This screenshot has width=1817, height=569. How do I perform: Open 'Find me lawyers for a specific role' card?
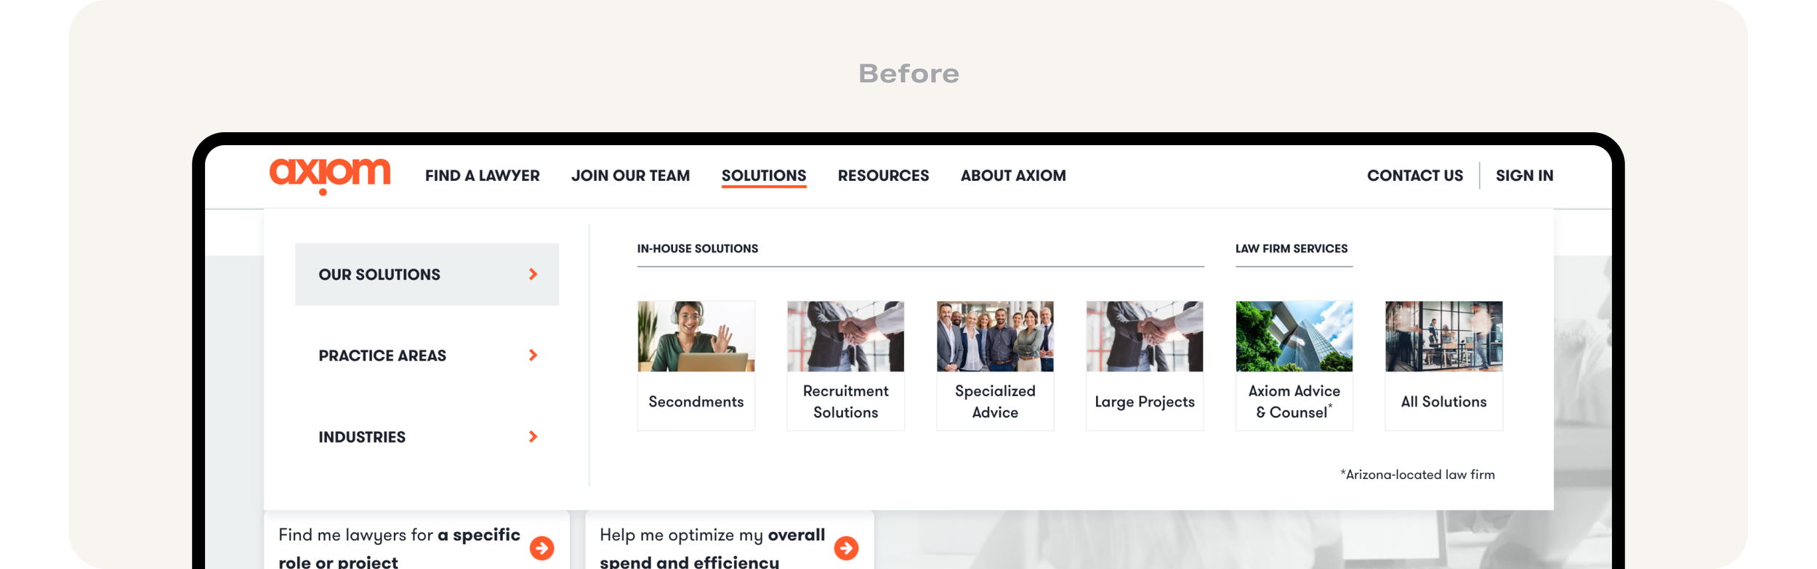[416, 541]
